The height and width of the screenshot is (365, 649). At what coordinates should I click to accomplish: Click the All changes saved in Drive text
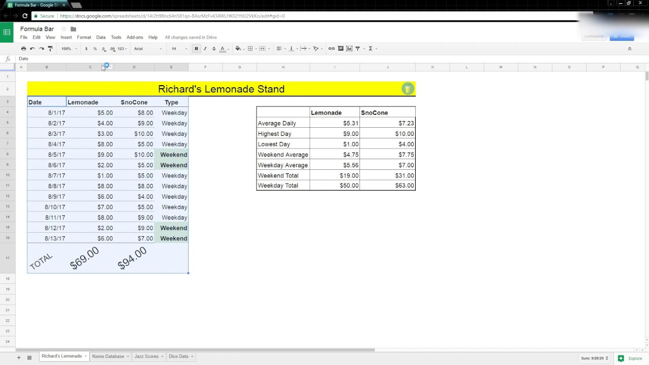pos(191,38)
